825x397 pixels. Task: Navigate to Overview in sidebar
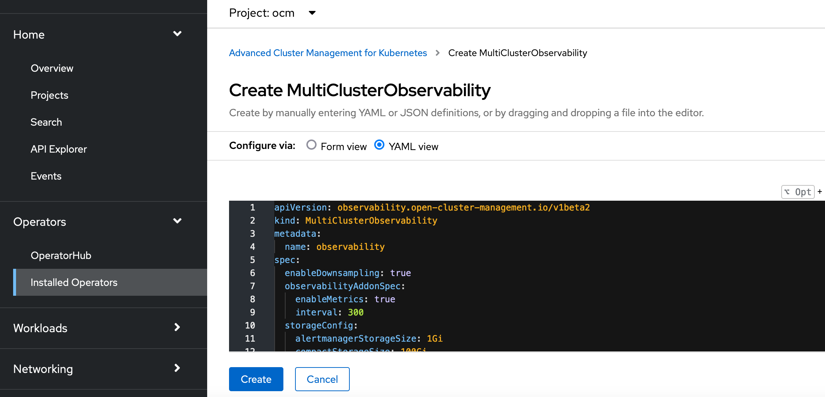52,68
